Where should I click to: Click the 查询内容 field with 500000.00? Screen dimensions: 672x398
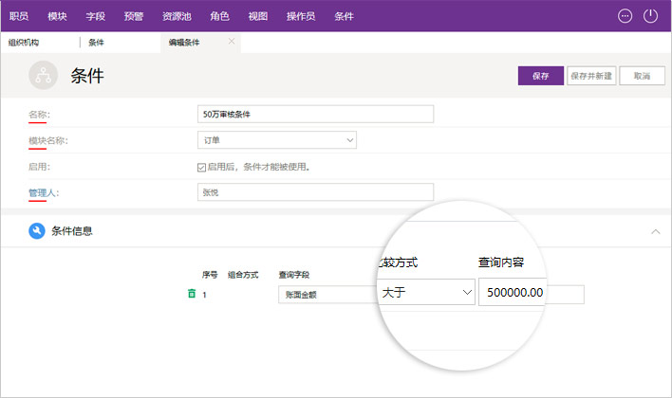(515, 293)
